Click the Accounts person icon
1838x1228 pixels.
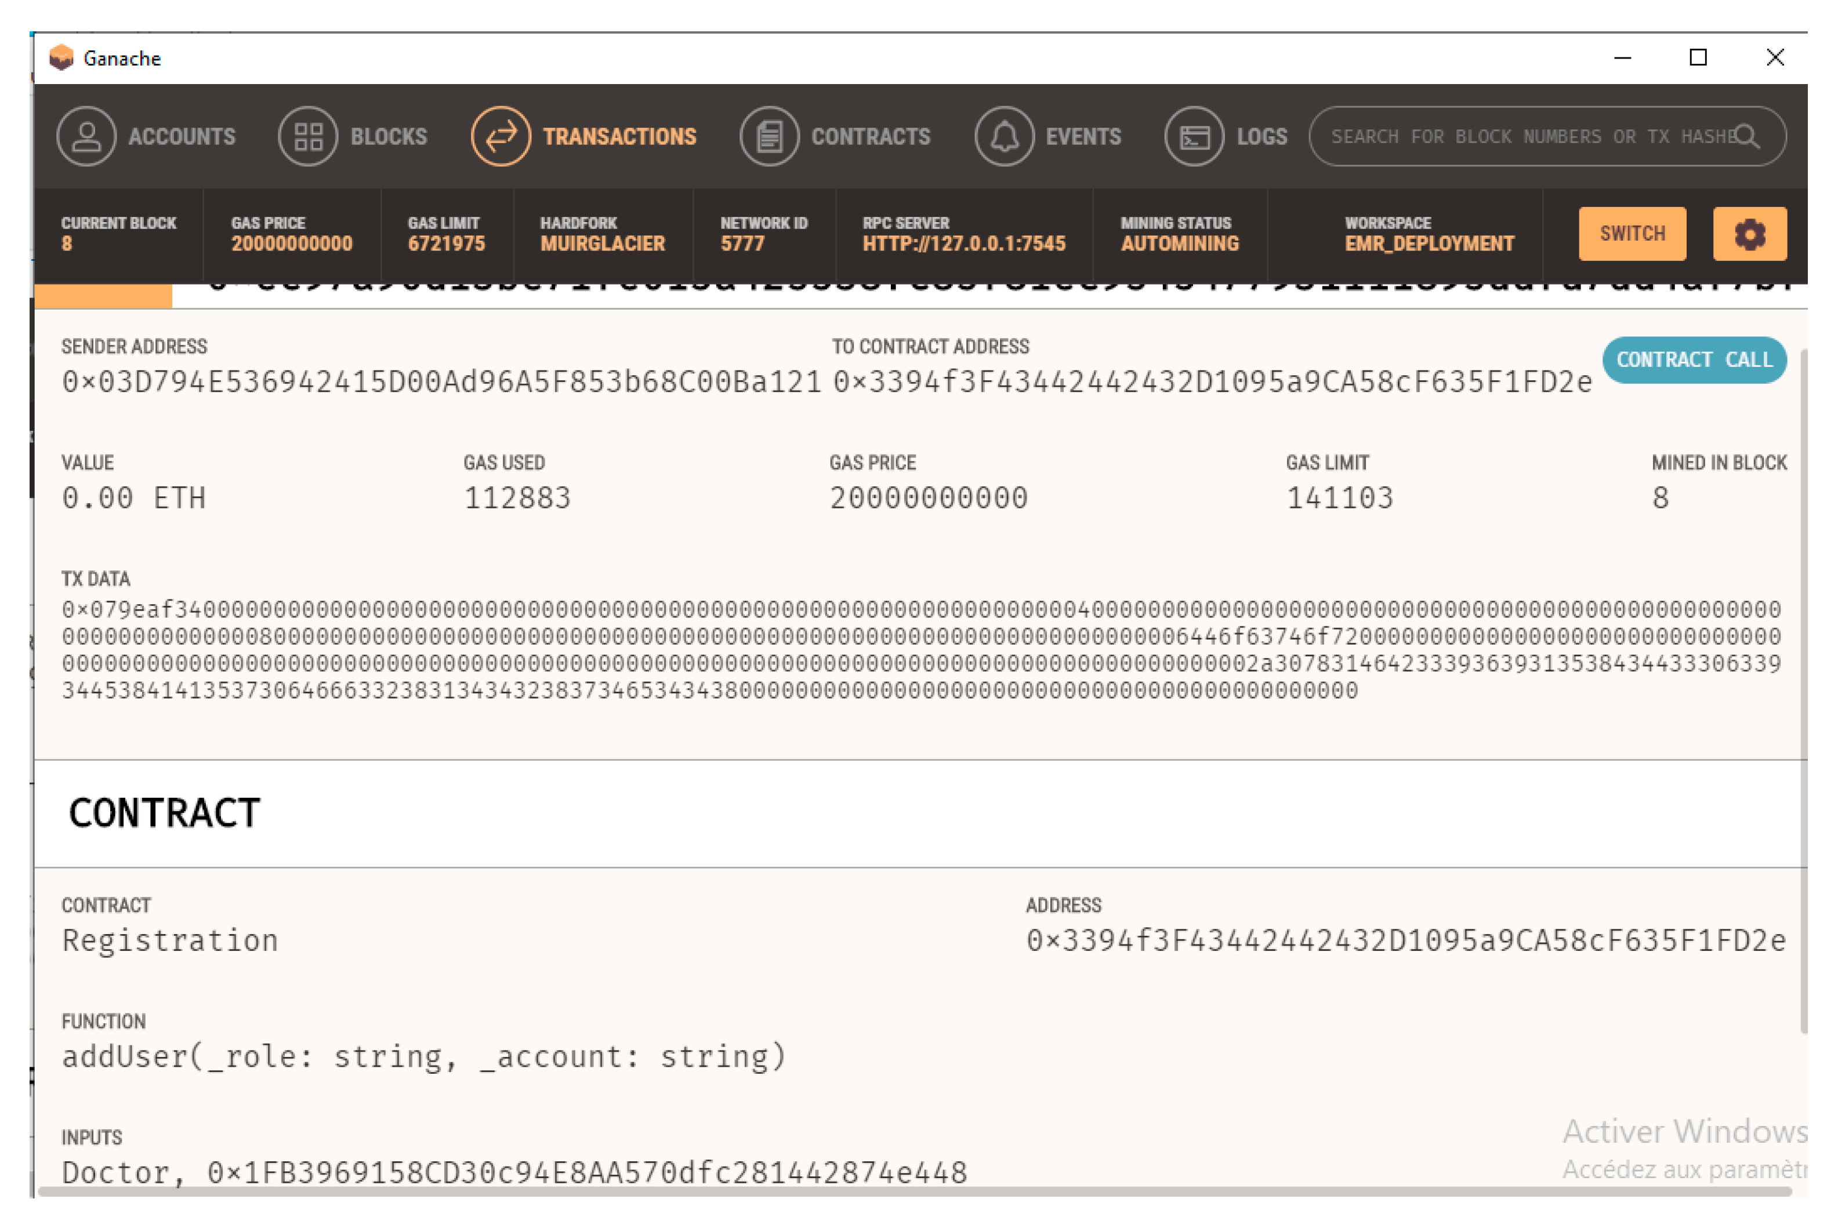pos(86,136)
